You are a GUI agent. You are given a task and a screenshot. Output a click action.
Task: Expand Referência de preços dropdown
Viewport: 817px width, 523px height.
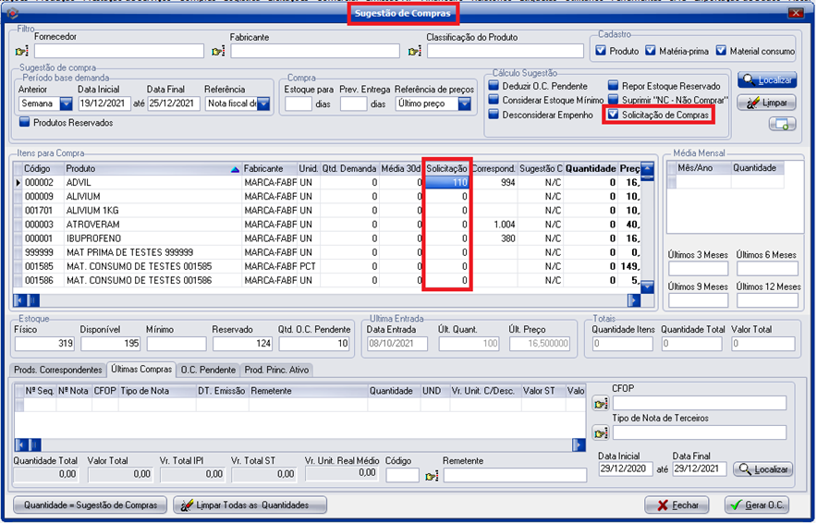(x=464, y=104)
